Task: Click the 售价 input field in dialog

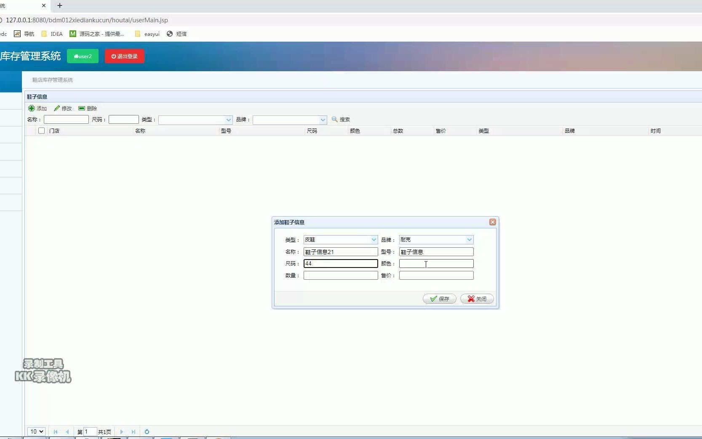Action: (x=436, y=276)
